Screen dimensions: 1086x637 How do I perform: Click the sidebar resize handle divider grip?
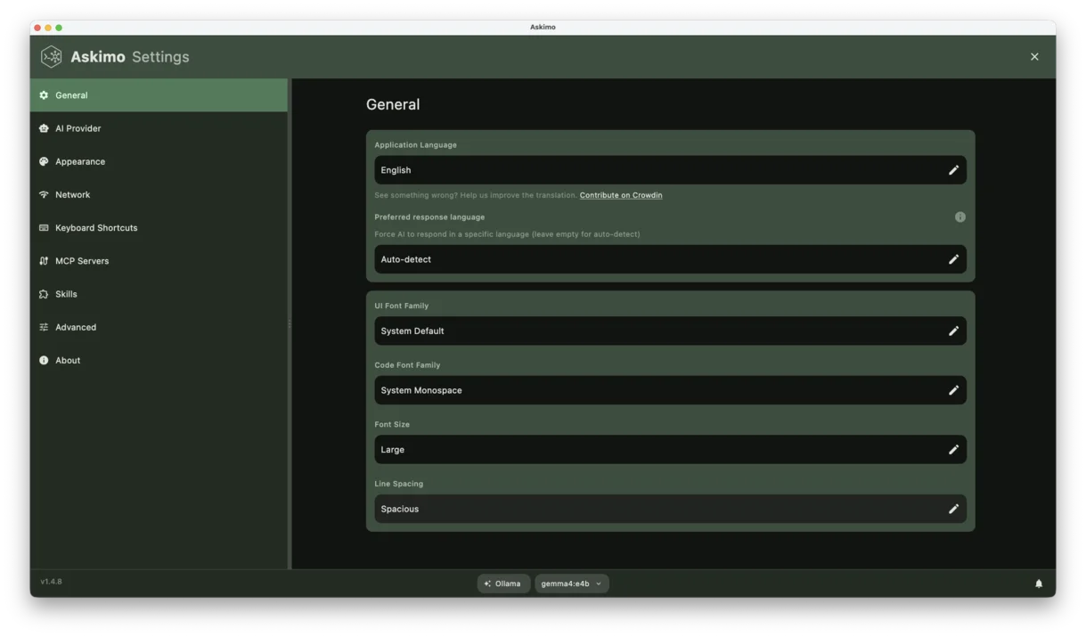[x=290, y=324]
